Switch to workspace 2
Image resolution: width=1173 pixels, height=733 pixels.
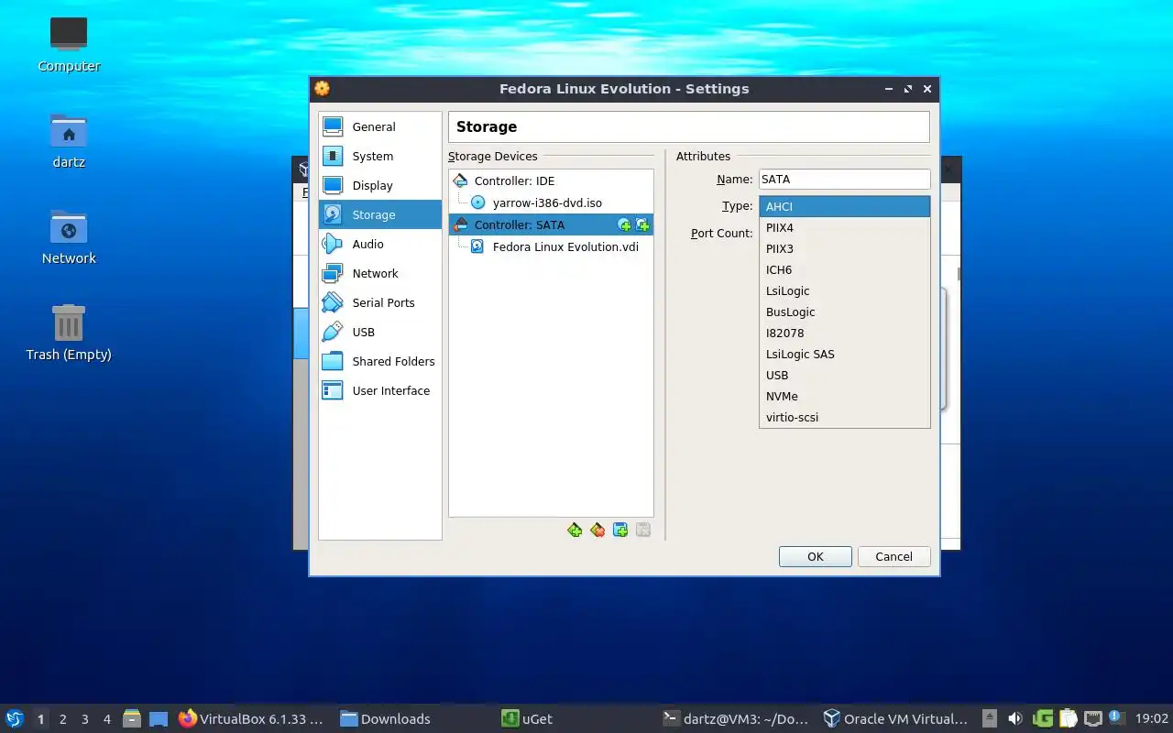tap(63, 719)
